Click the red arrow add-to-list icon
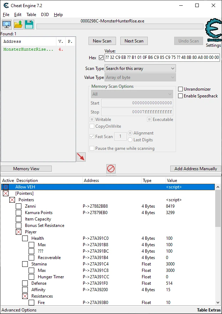This screenshot has width=222, height=314. 81,157
